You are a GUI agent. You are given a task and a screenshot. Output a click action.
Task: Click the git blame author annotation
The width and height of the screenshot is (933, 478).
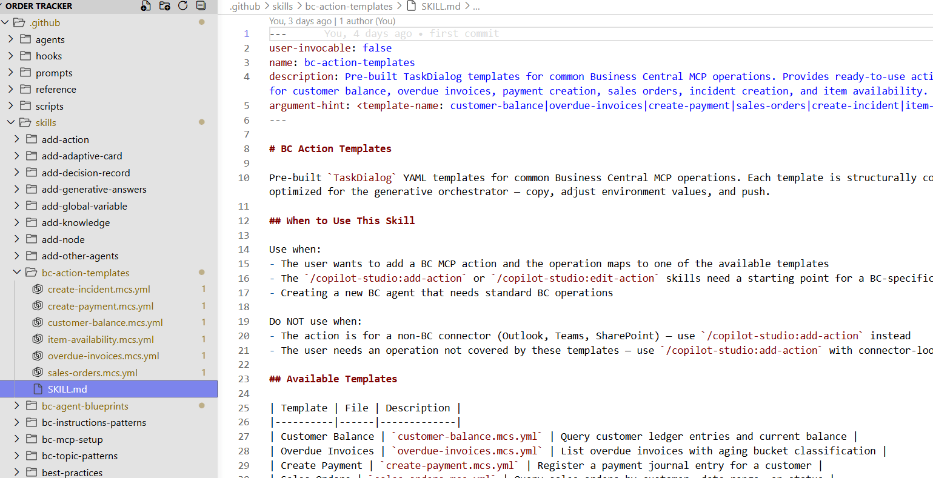pyautogui.click(x=332, y=21)
